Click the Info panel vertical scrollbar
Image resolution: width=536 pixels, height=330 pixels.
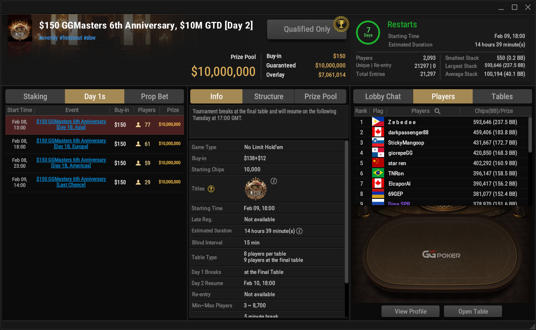(347, 211)
